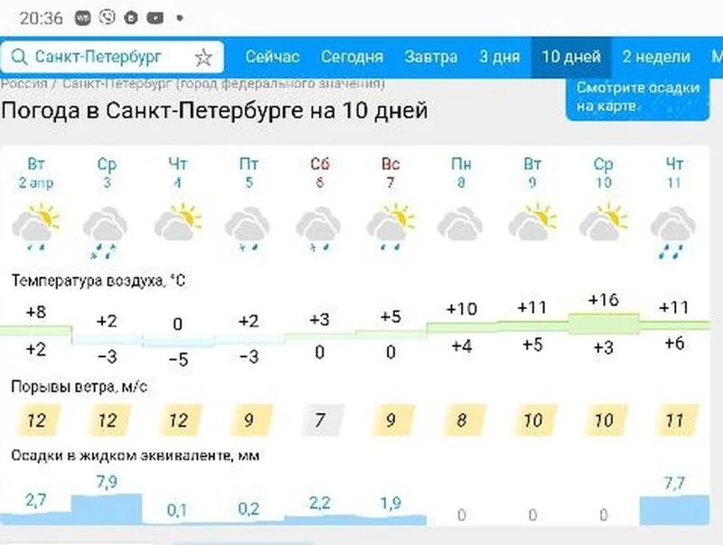Image resolution: width=723 pixels, height=545 pixels.
Task: Click the magnifying glass search icon
Action: [x=20, y=57]
